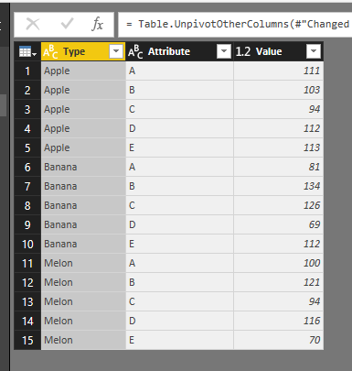Select the Attribute column header
The height and width of the screenshot is (371, 352).
coord(179,51)
